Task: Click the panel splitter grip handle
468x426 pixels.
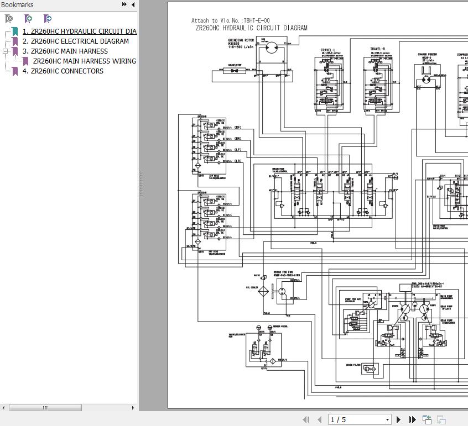Action: 141,183
